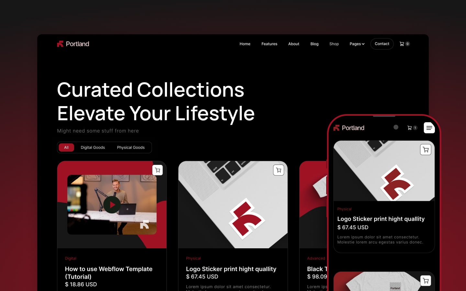
Task: Open the mobile t-shirt product image
Action: point(384,281)
